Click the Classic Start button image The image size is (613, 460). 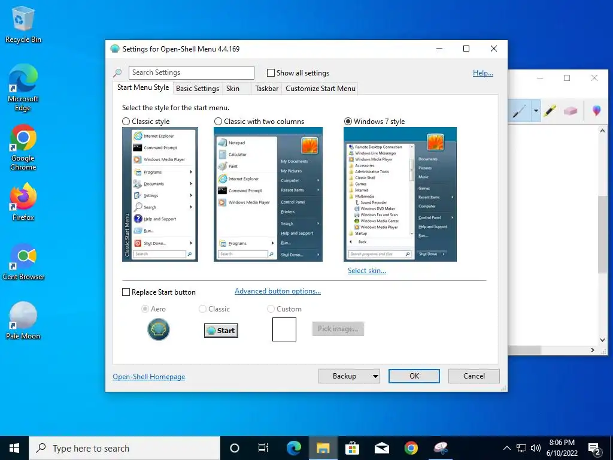[221, 331]
